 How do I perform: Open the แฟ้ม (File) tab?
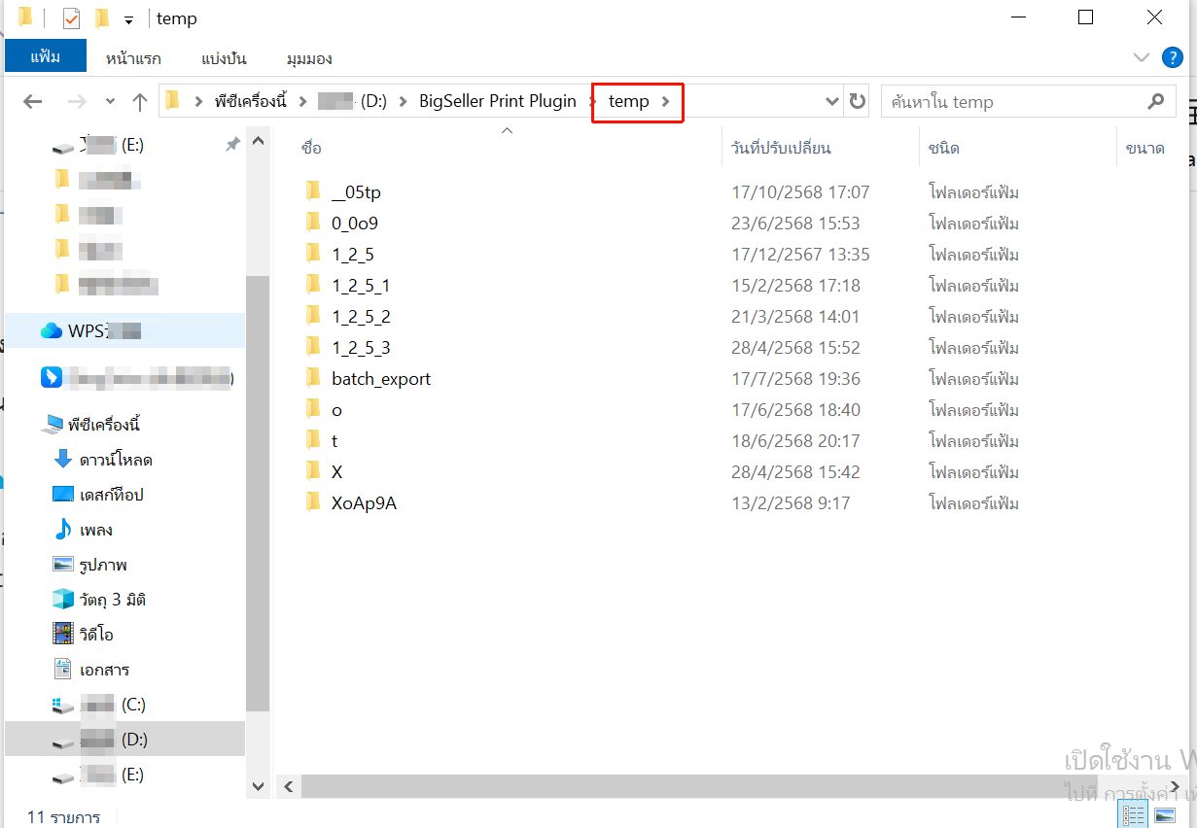(45, 56)
